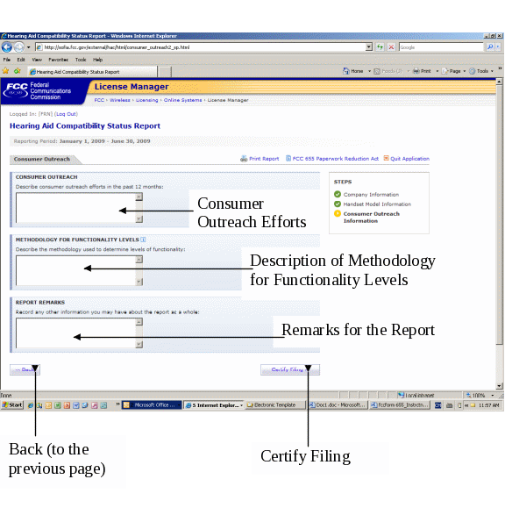The width and height of the screenshot is (505, 508).
Task: Open the 5 Internet Explorer taskbar group
Action: pos(214,405)
